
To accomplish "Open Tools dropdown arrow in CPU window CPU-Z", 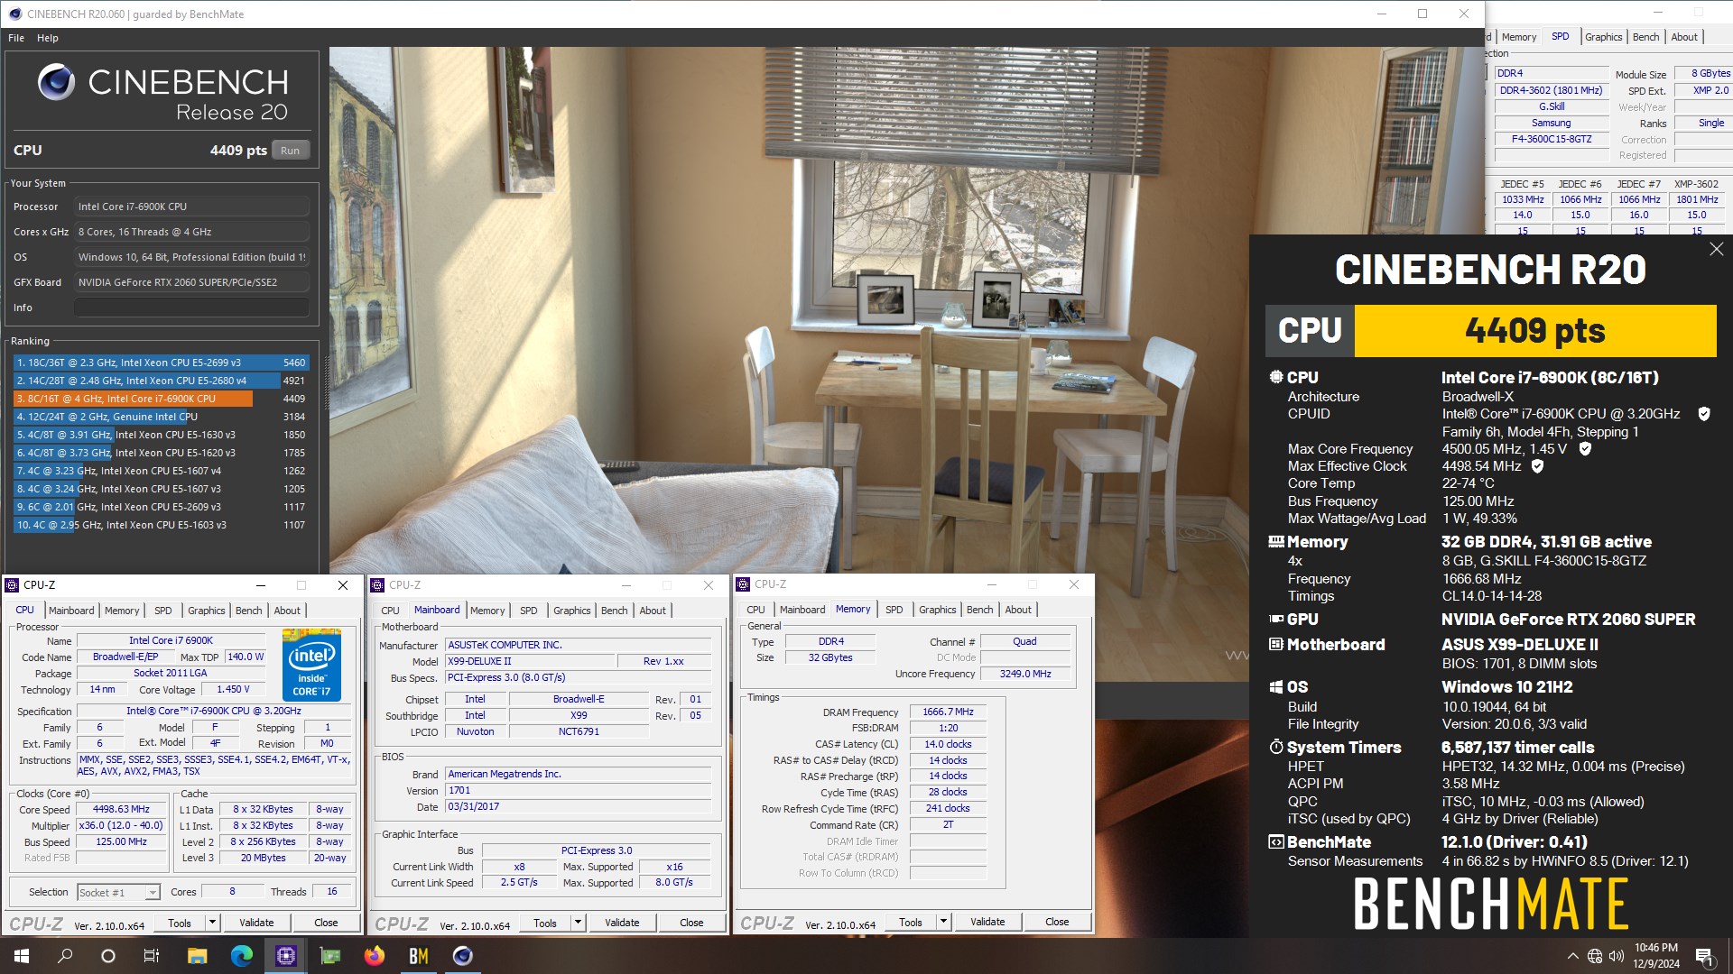I will point(212,923).
